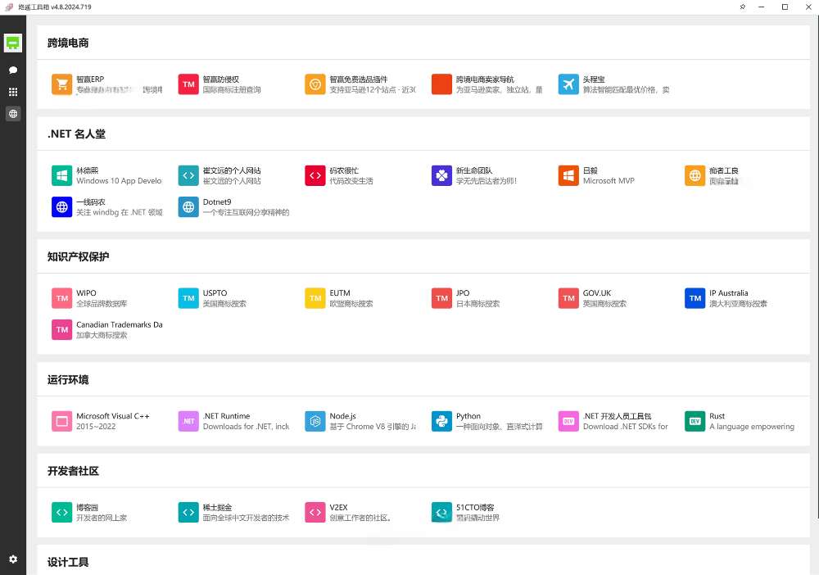Click the 头程宝 airplane icon

(568, 84)
